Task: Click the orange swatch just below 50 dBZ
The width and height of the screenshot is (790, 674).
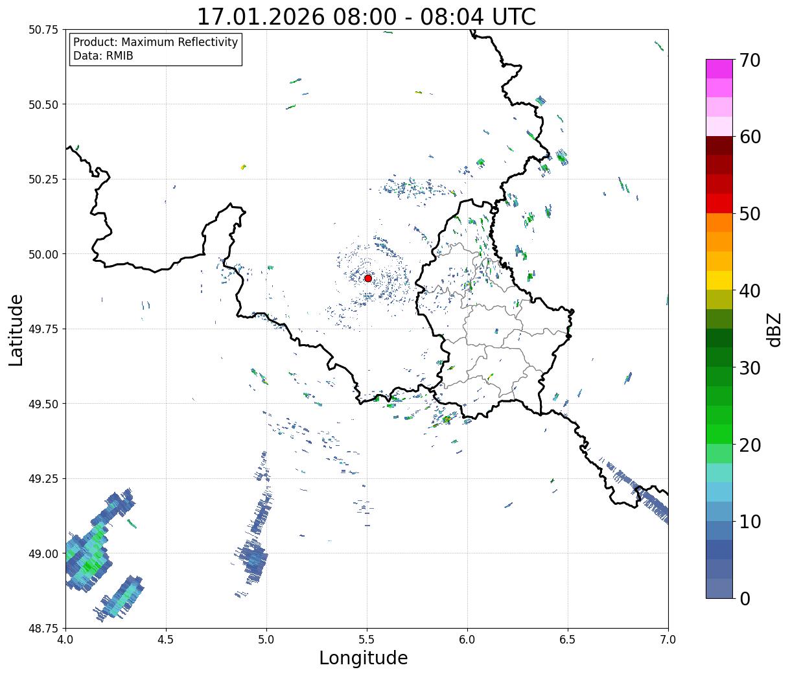Action: [719, 223]
